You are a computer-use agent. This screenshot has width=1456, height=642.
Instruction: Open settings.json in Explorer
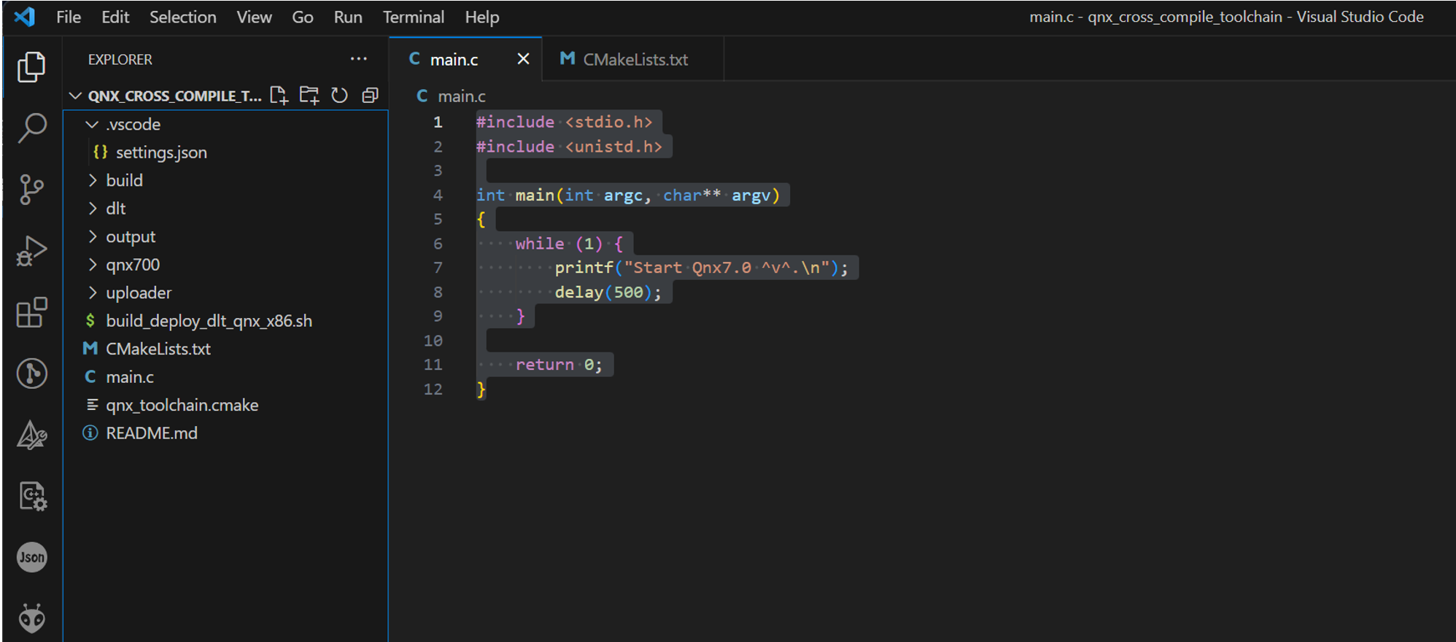pos(225,152)
